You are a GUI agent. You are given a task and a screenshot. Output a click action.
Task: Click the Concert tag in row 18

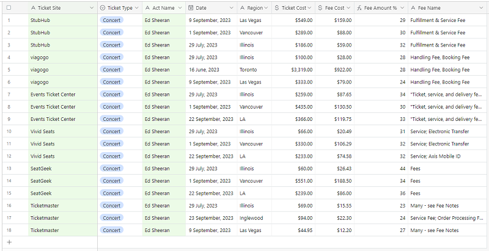coord(112,230)
